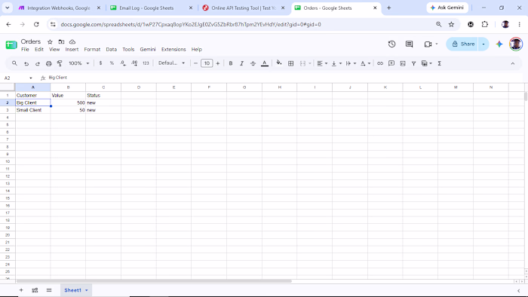Open text wrapping dropdown
528x297 pixels.
click(x=351, y=63)
